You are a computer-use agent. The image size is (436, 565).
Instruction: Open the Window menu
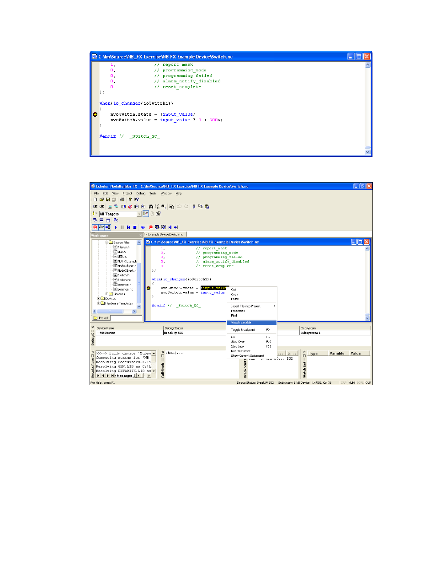point(166,193)
